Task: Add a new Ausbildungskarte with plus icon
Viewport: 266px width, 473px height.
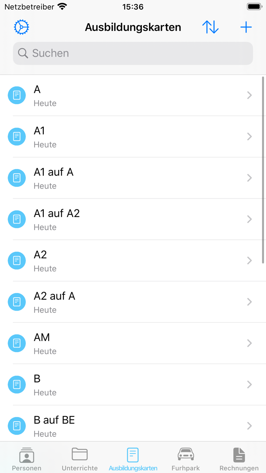Action: click(x=246, y=27)
